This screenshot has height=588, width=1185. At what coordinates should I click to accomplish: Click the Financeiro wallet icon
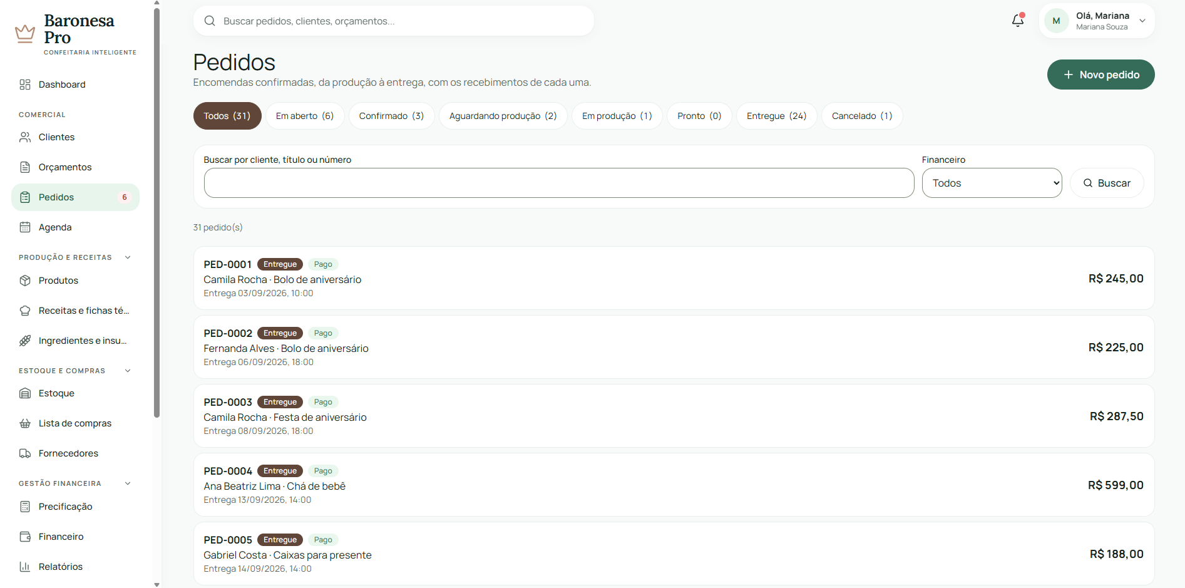point(25,537)
